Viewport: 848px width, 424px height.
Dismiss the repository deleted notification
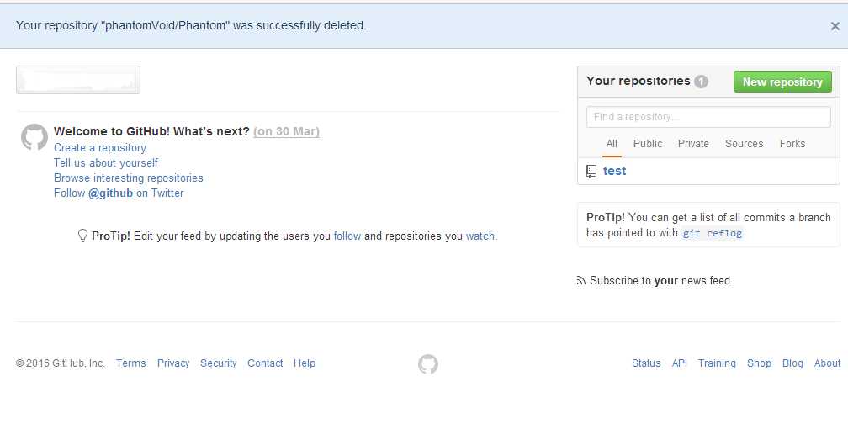click(x=835, y=26)
